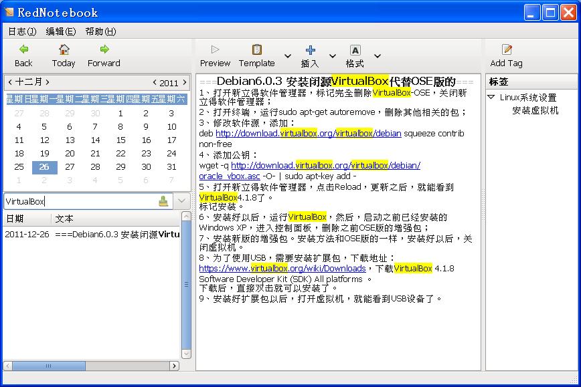This screenshot has height=387, width=581.
Task: Click the line starting 9、安装好扩展包以后
Action: tap(321, 299)
